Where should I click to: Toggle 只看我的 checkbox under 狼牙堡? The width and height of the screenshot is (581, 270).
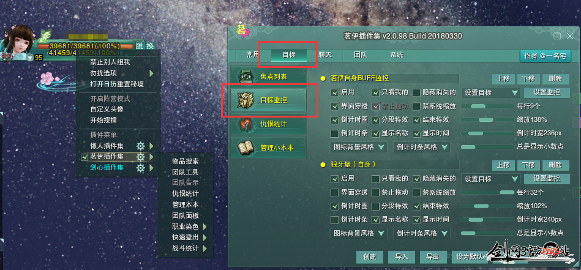[376, 179]
